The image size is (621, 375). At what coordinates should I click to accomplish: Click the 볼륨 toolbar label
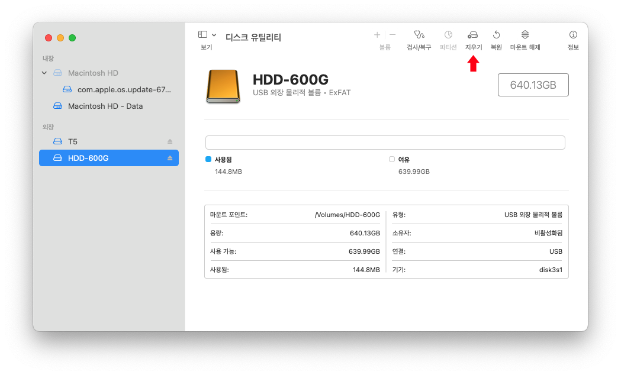click(x=385, y=47)
